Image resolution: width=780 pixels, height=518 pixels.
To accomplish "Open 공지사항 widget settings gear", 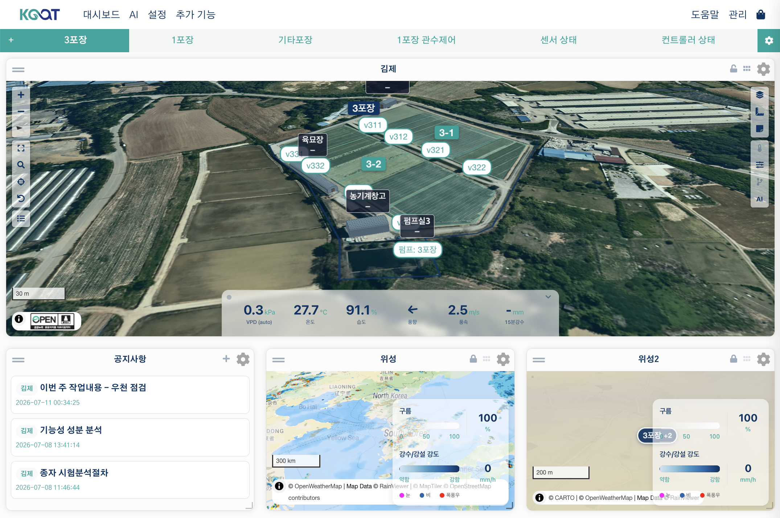I will coord(243,359).
